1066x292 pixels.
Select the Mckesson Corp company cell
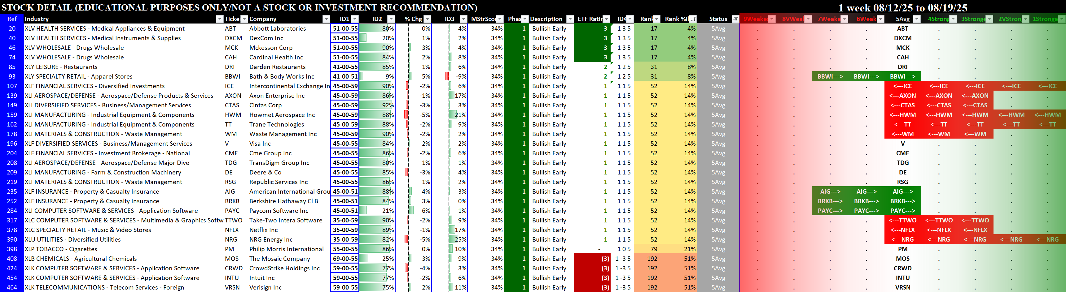click(x=271, y=48)
